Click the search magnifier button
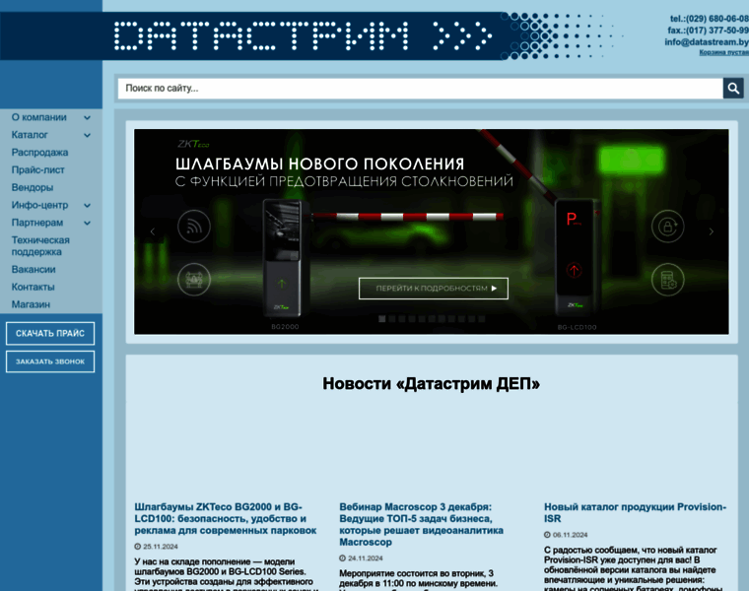 [x=733, y=89]
